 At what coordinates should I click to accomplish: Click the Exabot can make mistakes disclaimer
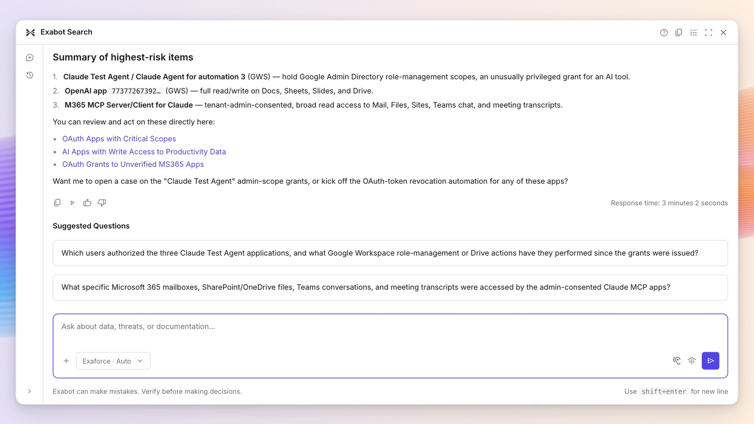[147, 391]
